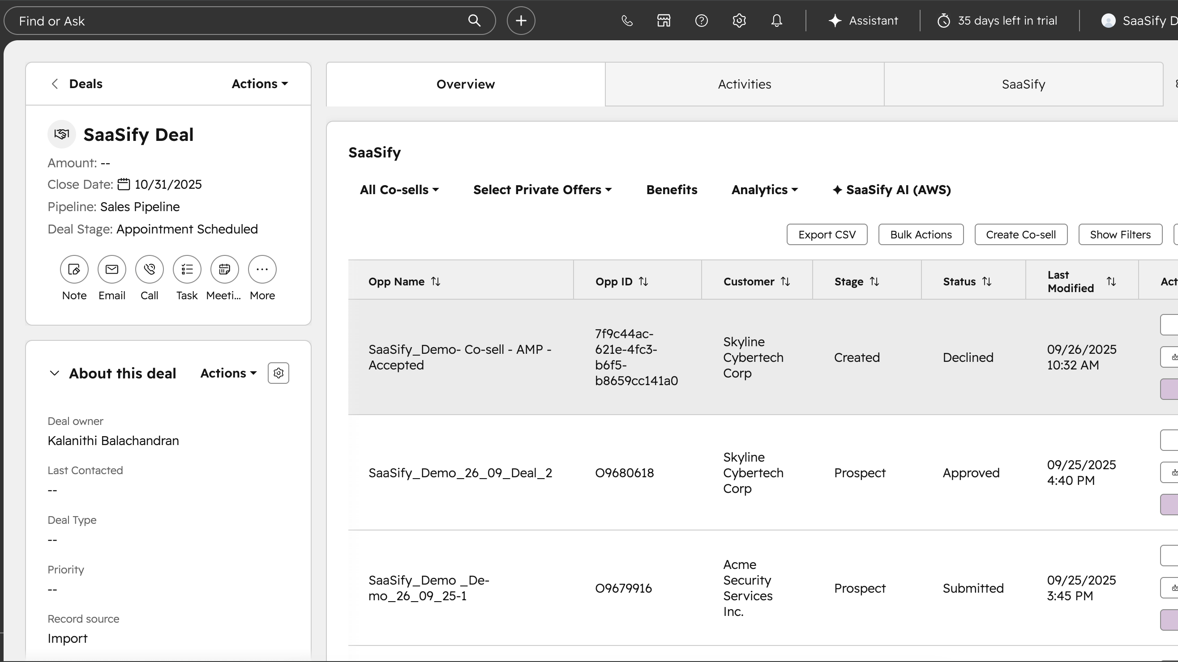The image size is (1178, 662).
Task: Create a Note with the note icon
Action: 74,269
